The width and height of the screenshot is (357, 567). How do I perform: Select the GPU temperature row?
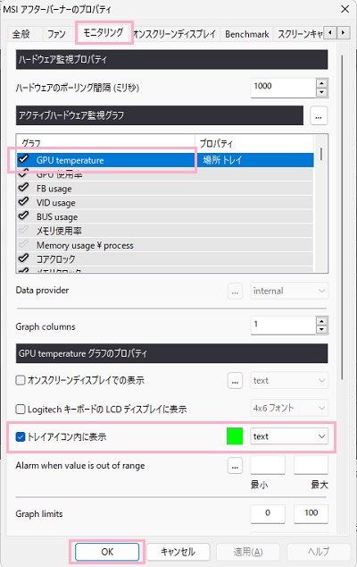pyautogui.click(x=165, y=160)
